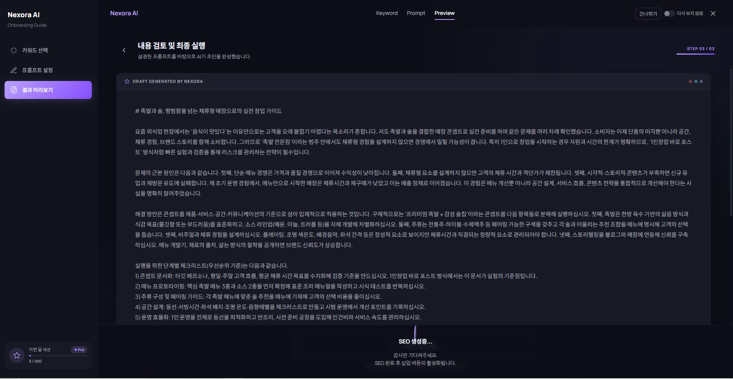
Task: Click the Pro badge in session card
Action: point(79,350)
